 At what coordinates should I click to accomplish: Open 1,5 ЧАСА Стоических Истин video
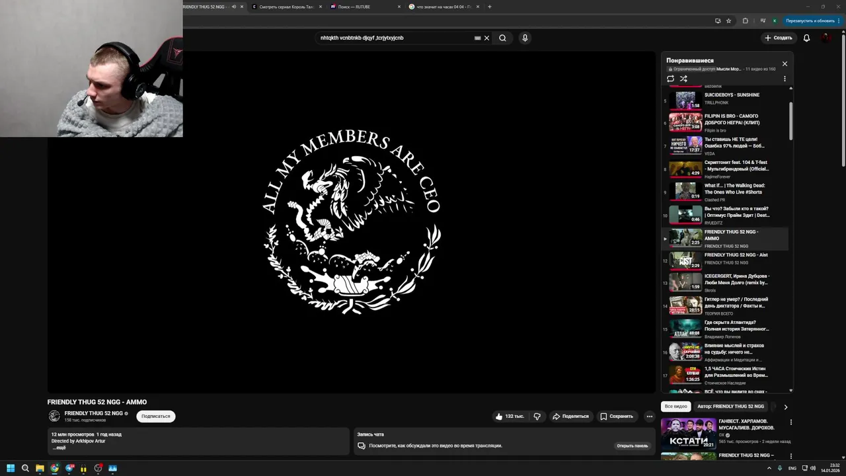tap(725, 375)
